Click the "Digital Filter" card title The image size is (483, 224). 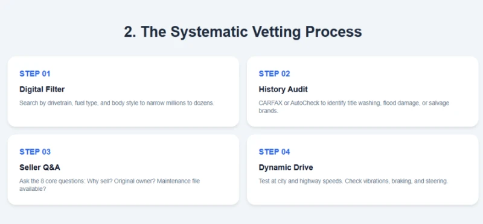(42, 89)
